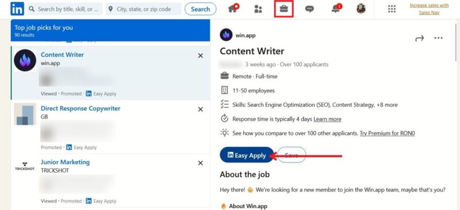Viewport: 460px width, 210px height.
Task: Open the profile avatar menu
Action: [361, 9]
